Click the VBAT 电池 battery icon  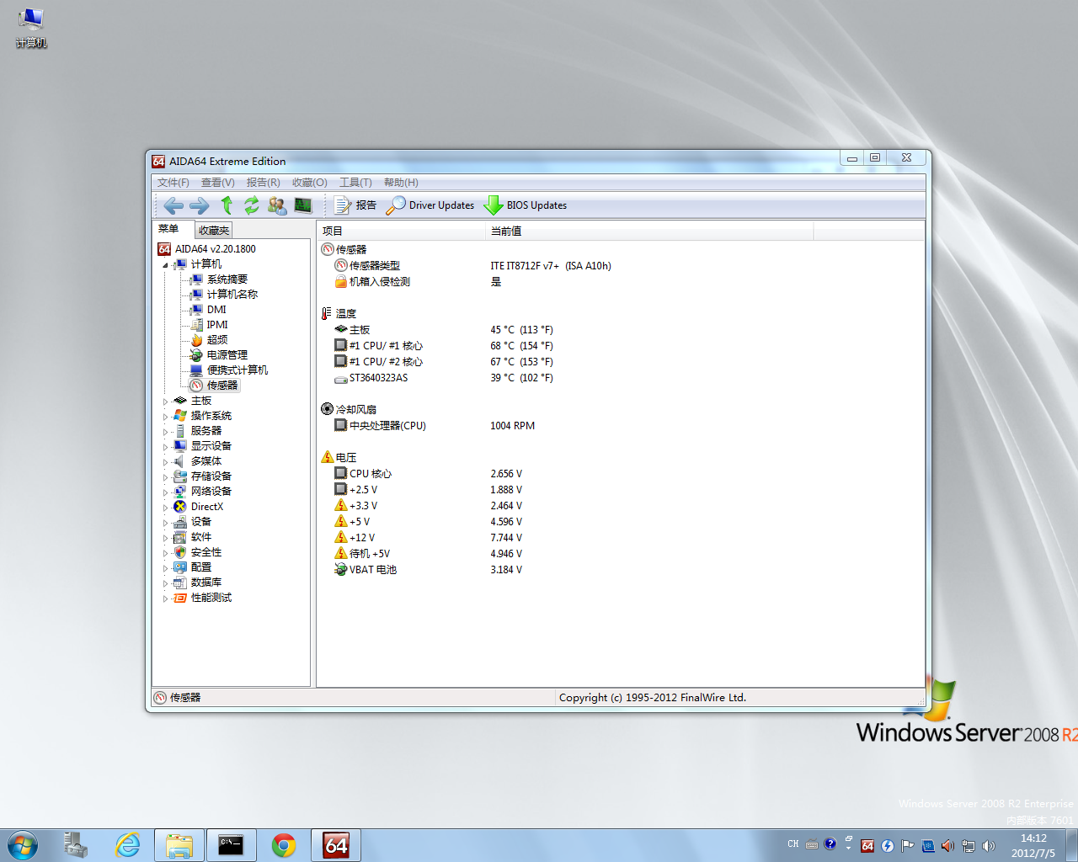coord(341,570)
